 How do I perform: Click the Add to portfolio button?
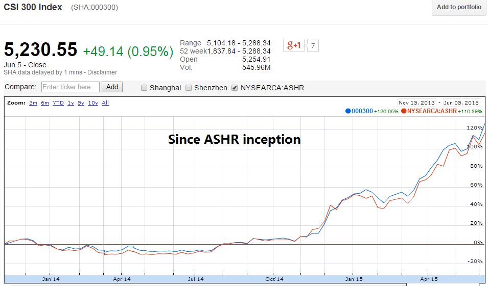(x=459, y=8)
